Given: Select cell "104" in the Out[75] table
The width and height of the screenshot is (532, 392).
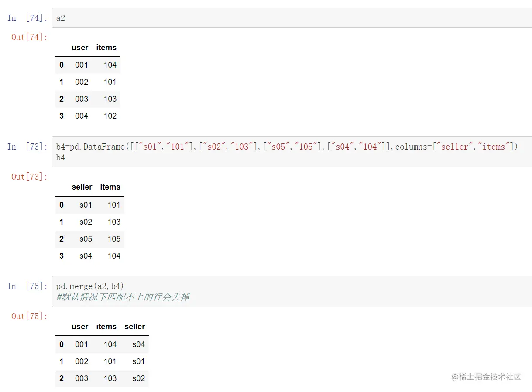Looking at the screenshot, I should (110, 344).
